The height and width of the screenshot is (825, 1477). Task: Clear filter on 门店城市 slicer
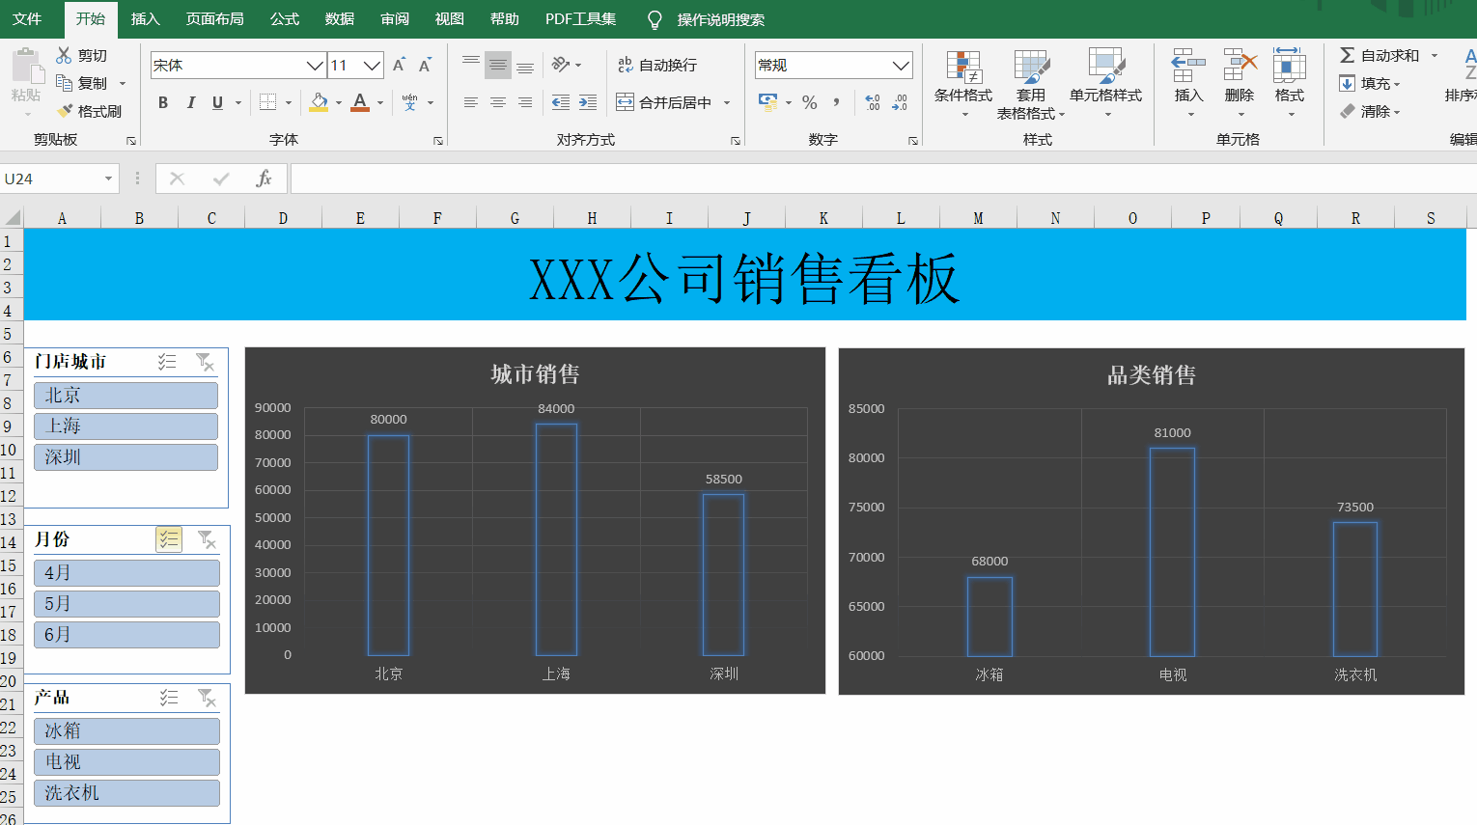point(205,362)
